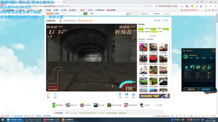Click the comment (评论) icon below game

(127, 94)
